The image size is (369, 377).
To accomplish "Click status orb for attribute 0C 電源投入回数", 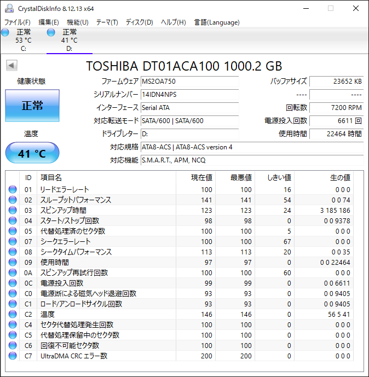I will pyautogui.click(x=13, y=283).
